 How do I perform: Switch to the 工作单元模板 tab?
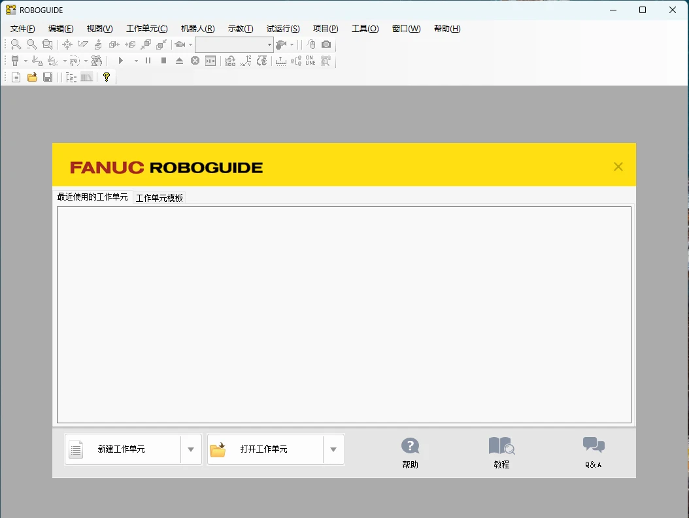[x=159, y=197]
